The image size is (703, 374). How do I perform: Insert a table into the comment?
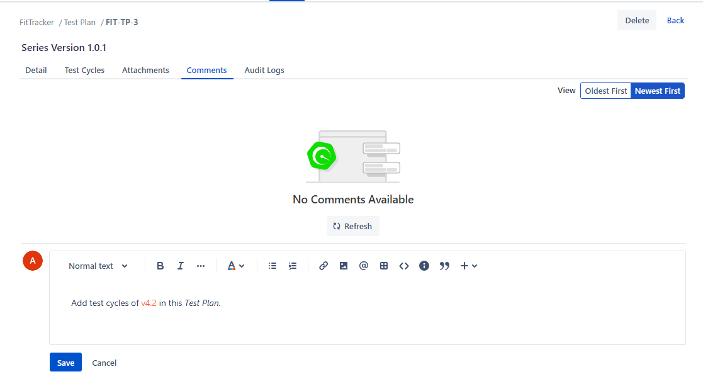[384, 266]
